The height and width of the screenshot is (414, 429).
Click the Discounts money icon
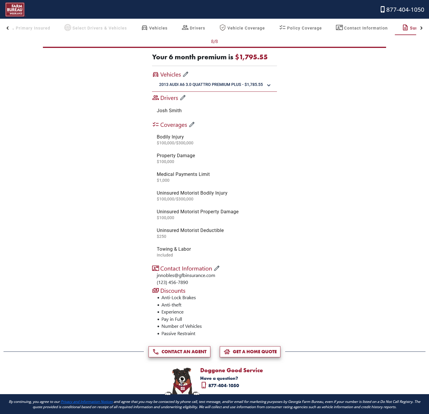pyautogui.click(x=156, y=291)
